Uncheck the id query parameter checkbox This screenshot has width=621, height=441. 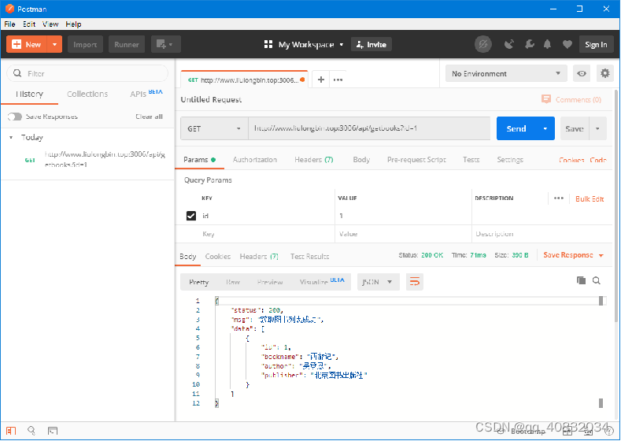click(191, 216)
